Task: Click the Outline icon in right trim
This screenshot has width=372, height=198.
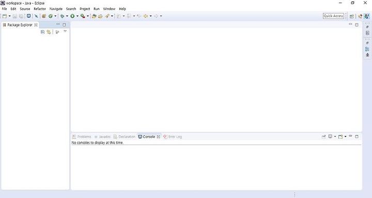Action: point(367,49)
